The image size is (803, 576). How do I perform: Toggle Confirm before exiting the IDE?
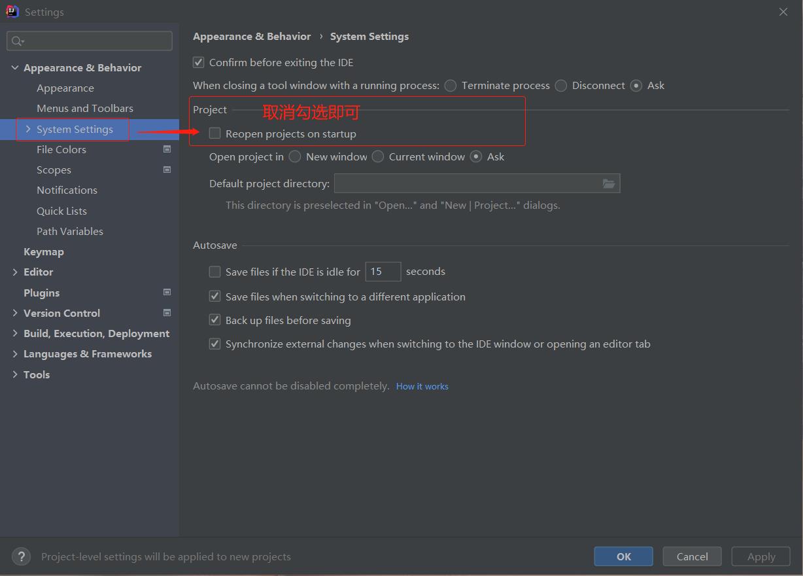tap(199, 62)
